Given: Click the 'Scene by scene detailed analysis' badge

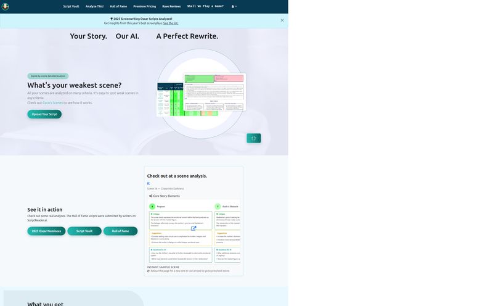Looking at the screenshot, I should tap(48, 76).
